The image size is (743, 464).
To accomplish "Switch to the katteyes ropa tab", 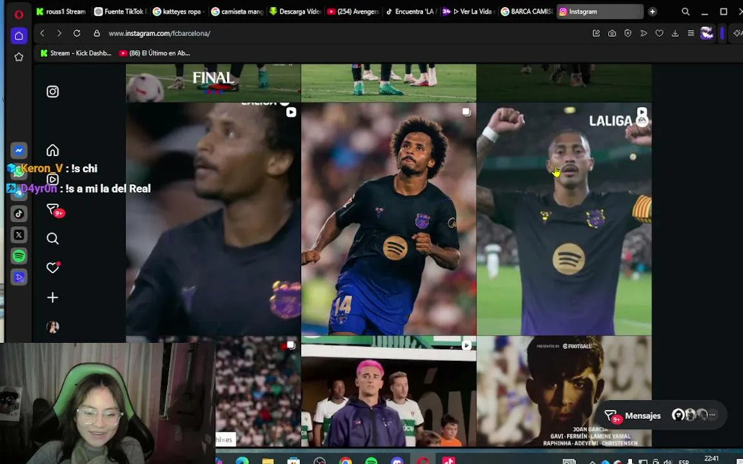I will [x=179, y=12].
